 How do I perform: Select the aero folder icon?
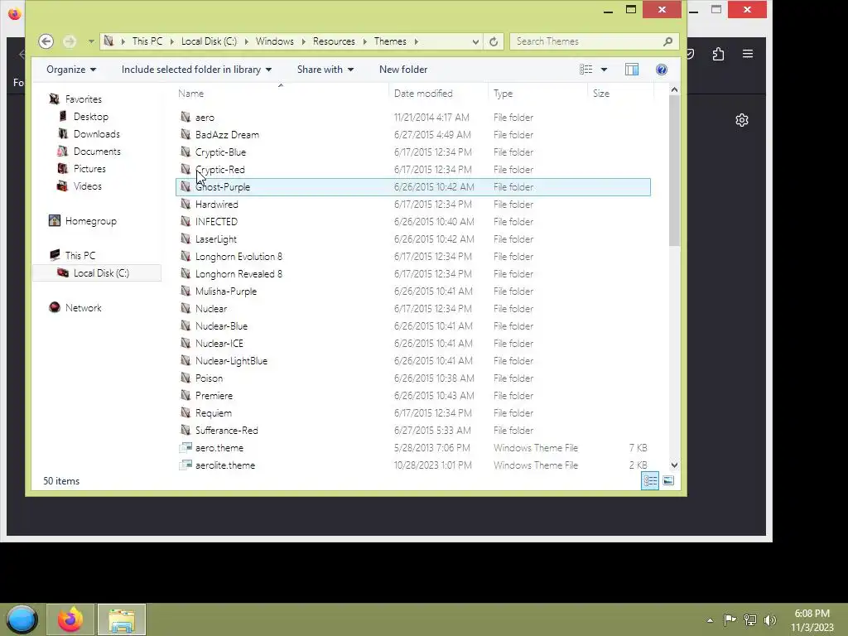[185, 117]
